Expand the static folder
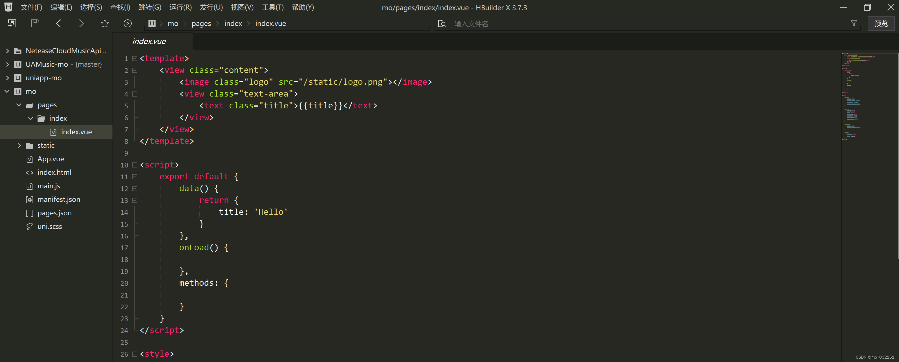The width and height of the screenshot is (899, 362). click(19, 145)
